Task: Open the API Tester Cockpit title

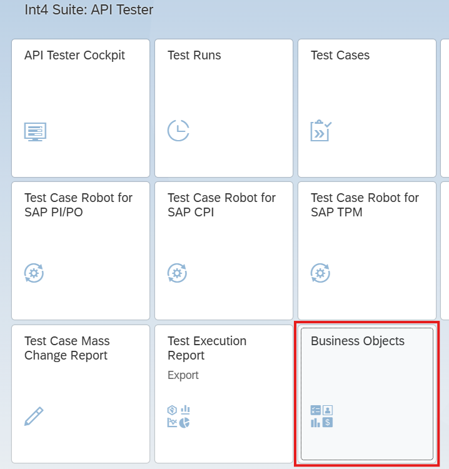Action: coord(74,55)
